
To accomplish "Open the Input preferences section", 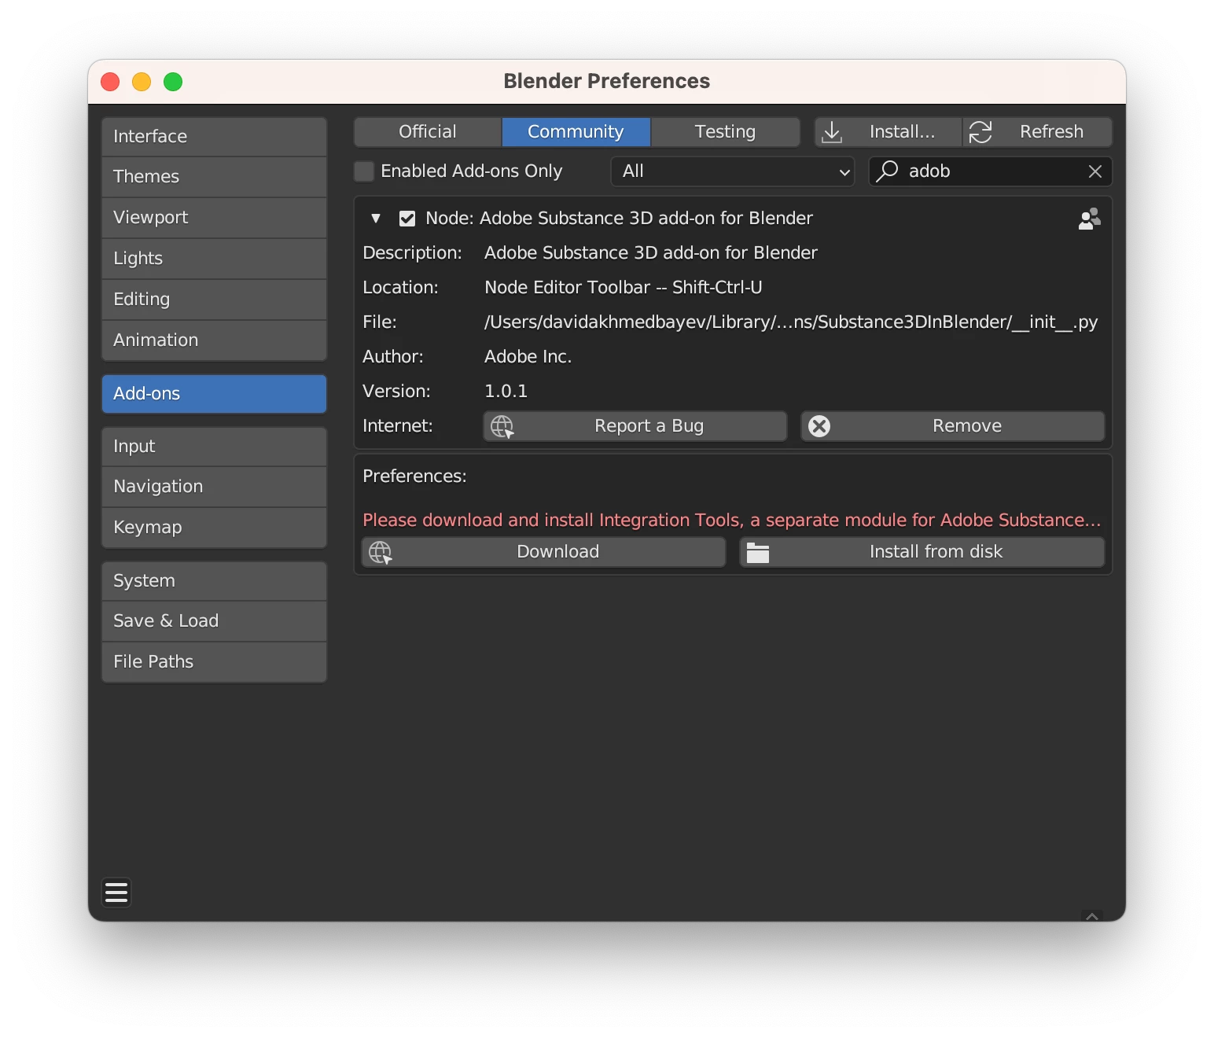I will pyautogui.click(x=214, y=447).
